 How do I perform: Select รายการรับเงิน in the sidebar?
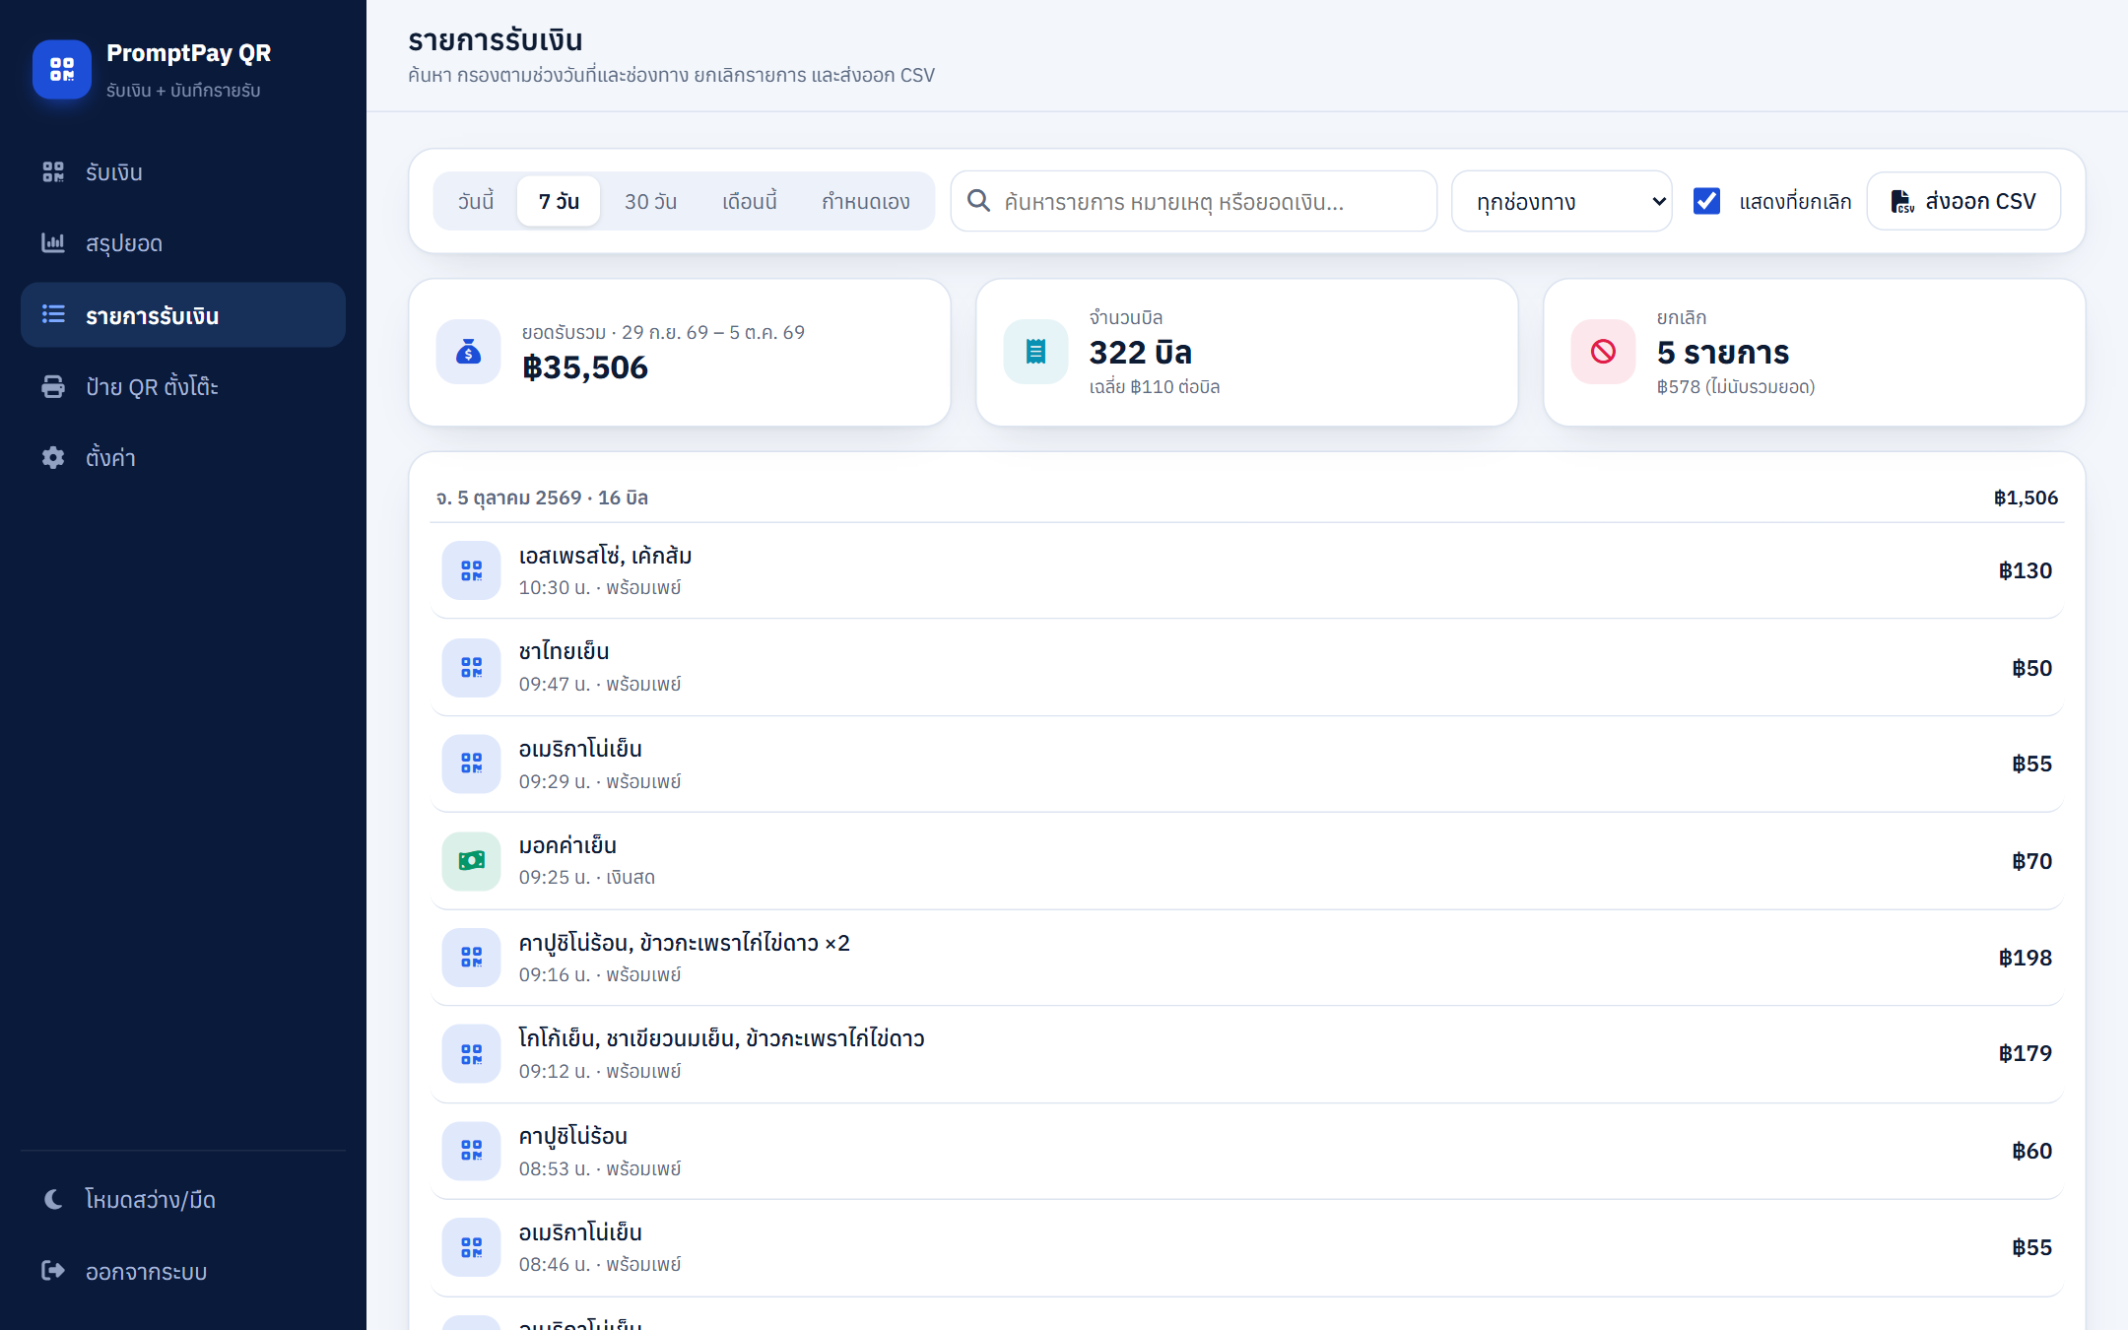(x=183, y=315)
